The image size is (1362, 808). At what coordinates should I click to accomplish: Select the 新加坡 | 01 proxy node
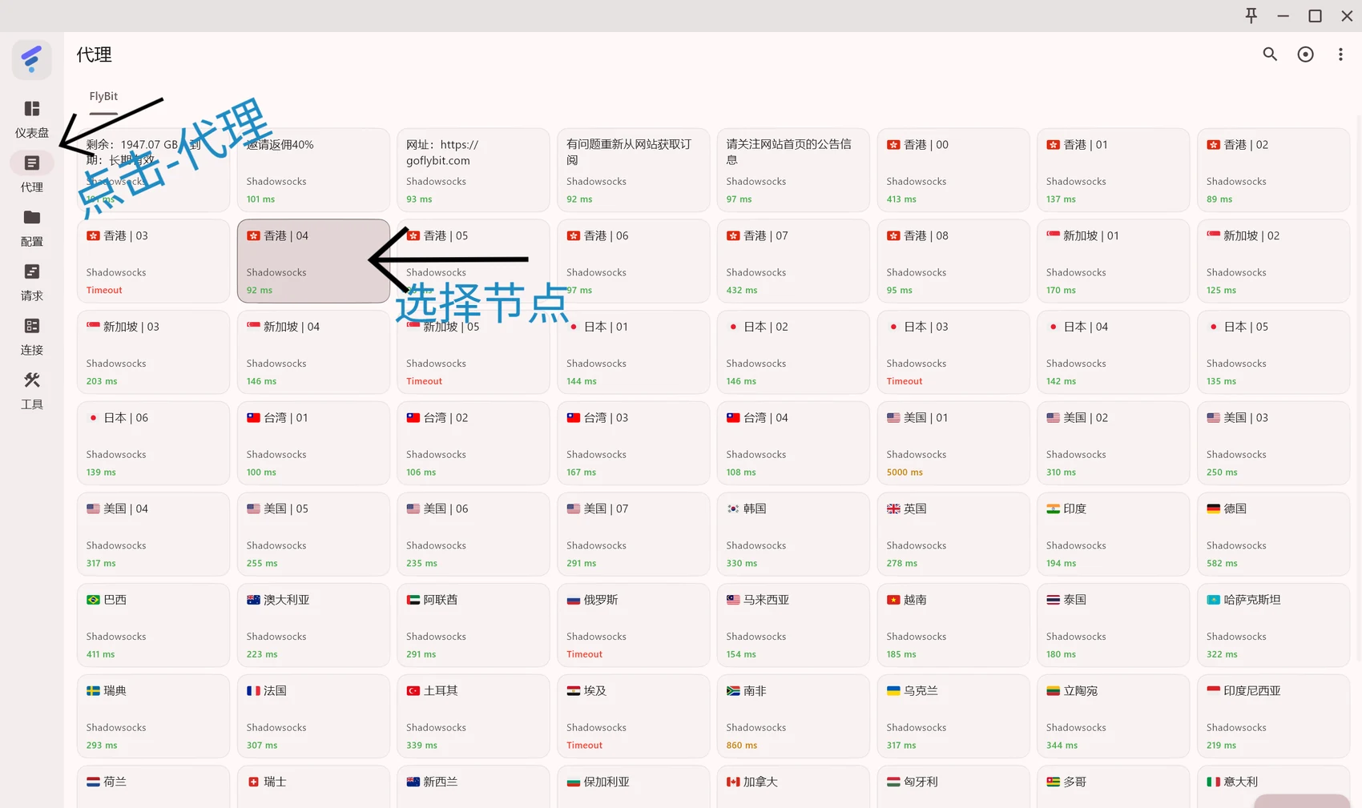click(x=1113, y=261)
